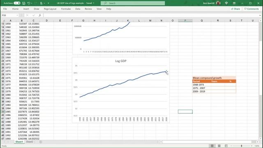
Task: Click the horizontal scrollbar left arrow
Action: [161, 142]
